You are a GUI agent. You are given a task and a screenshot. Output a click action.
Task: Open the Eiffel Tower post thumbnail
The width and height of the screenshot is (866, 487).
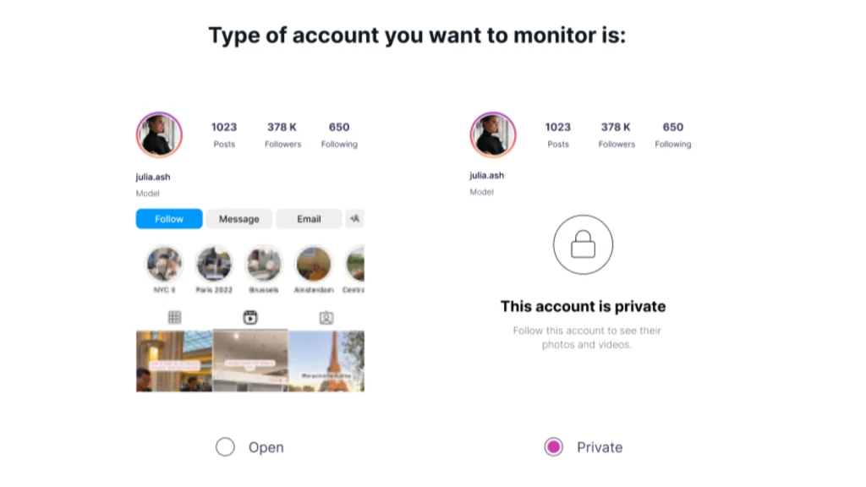click(326, 361)
